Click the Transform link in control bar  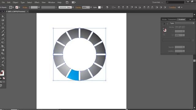[172, 7]
